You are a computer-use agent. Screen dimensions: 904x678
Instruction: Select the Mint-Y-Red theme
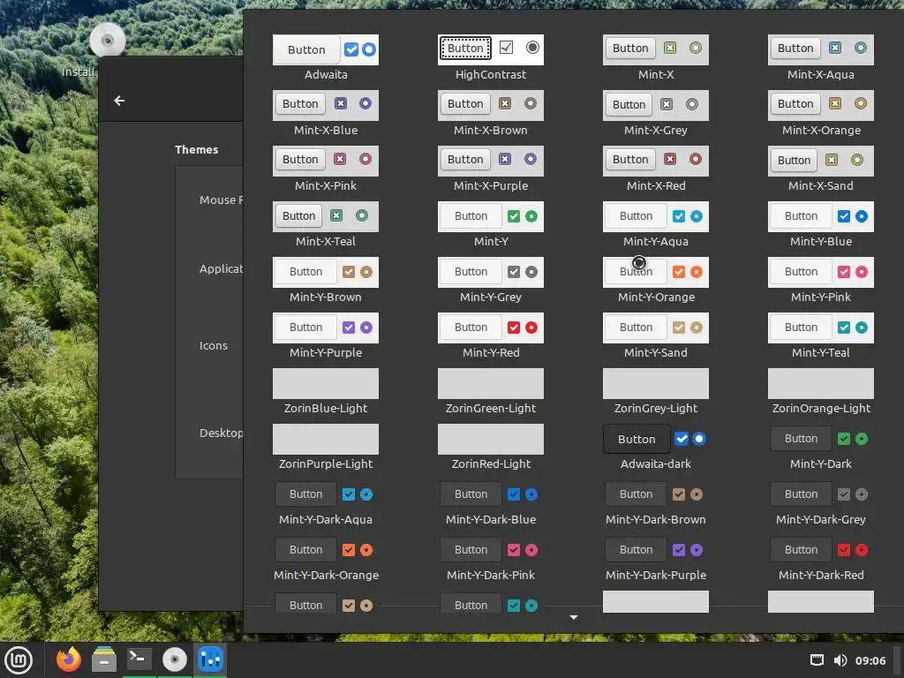(491, 336)
